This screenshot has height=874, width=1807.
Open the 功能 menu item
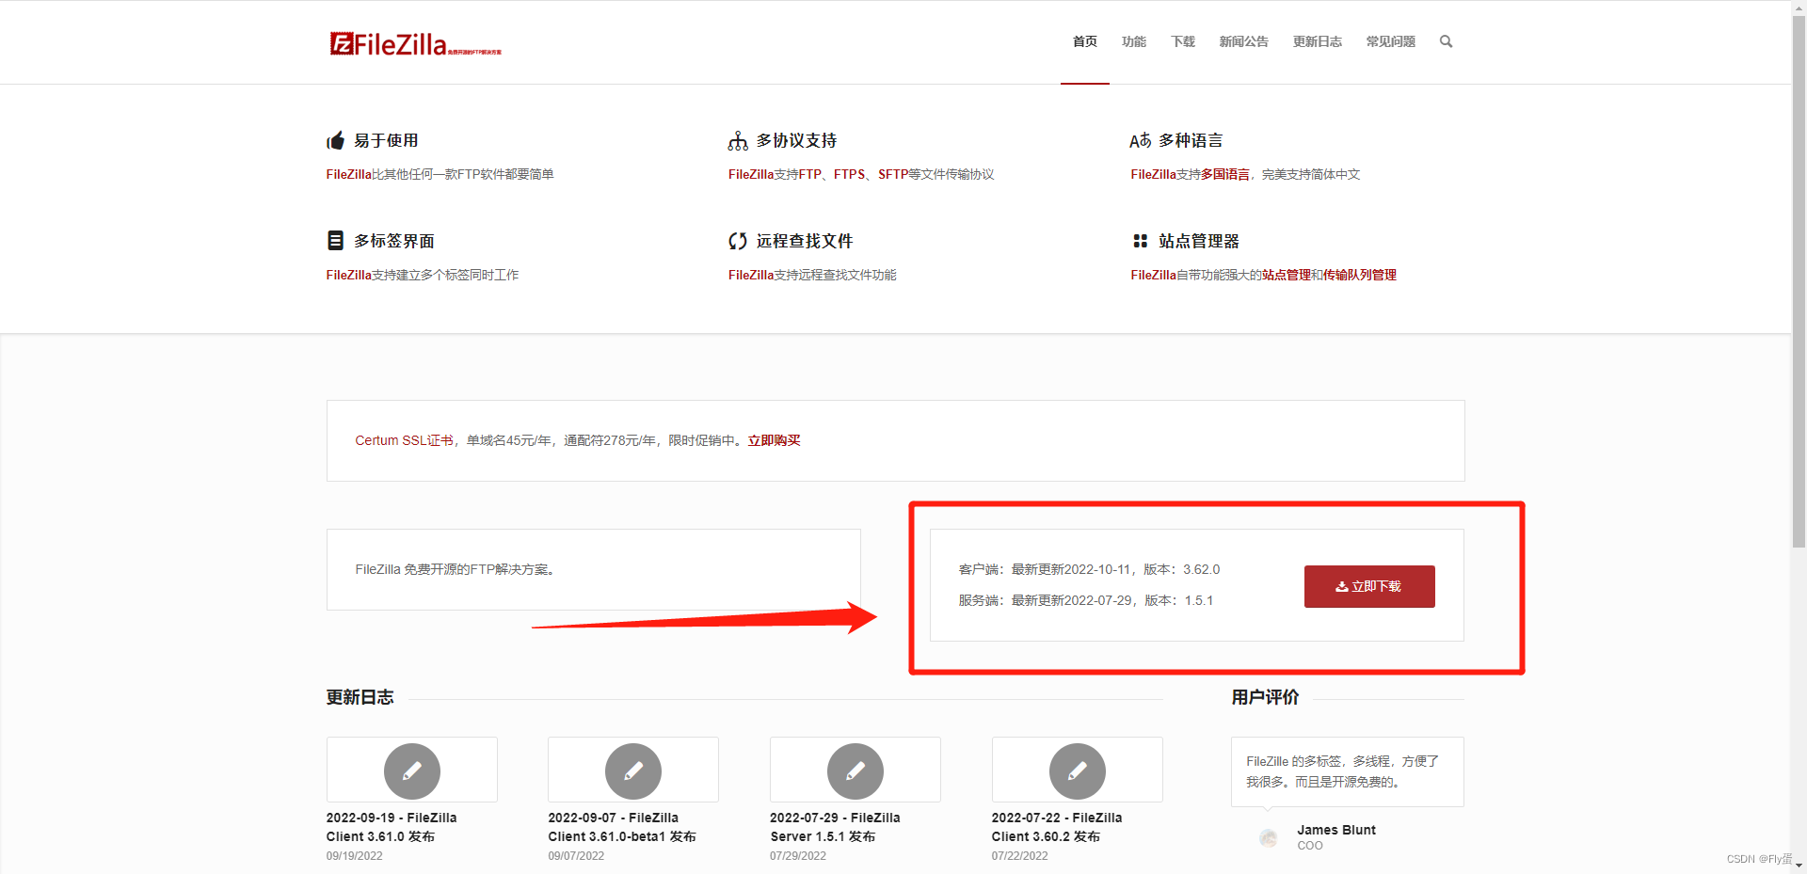point(1134,41)
